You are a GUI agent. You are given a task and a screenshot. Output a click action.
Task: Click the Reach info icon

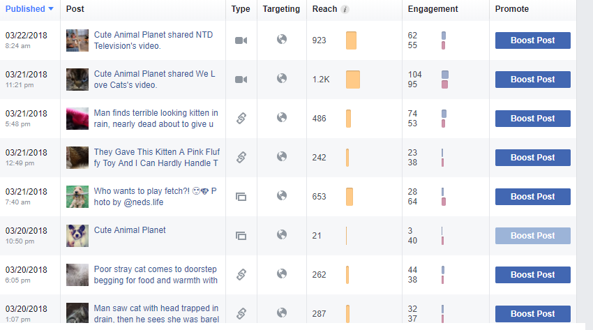tap(345, 10)
